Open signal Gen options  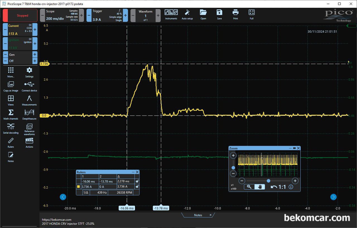coord(20,55)
